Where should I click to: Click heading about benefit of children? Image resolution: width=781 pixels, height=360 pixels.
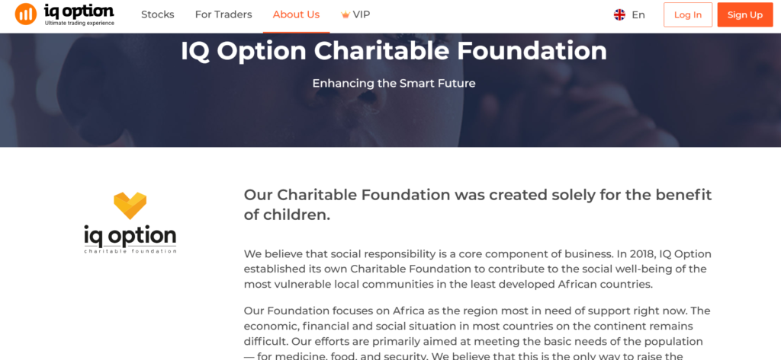(477, 205)
